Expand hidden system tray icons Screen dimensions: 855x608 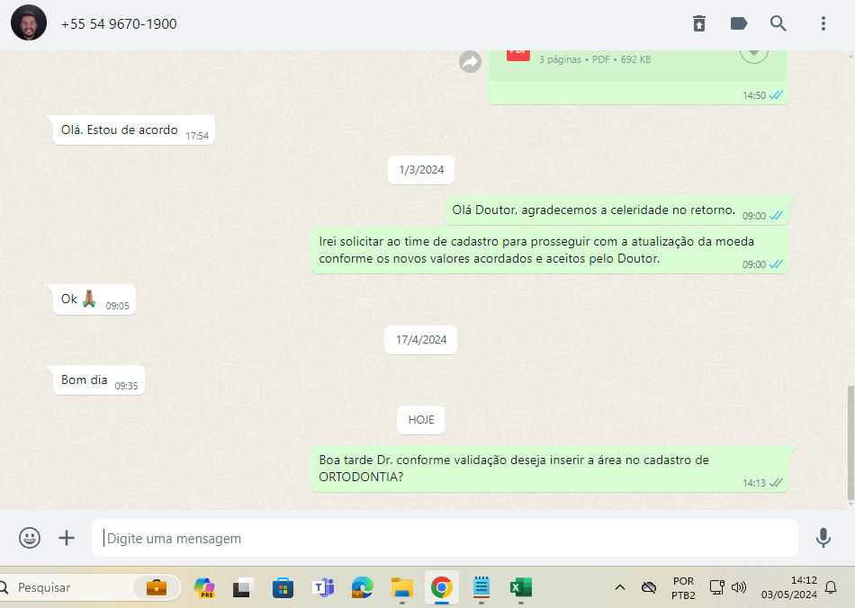click(x=620, y=587)
